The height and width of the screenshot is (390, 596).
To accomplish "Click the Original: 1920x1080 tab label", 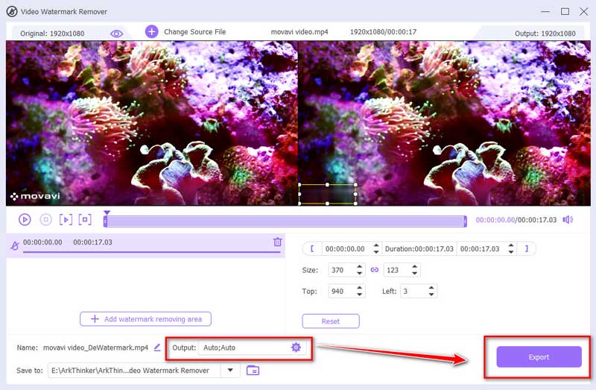I will tap(52, 34).
